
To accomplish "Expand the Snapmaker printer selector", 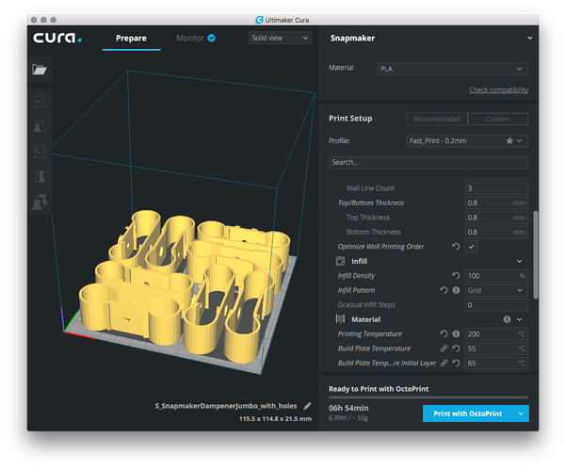I will pyautogui.click(x=529, y=38).
